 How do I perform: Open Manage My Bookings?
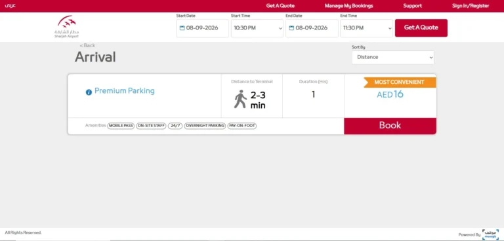point(348,6)
